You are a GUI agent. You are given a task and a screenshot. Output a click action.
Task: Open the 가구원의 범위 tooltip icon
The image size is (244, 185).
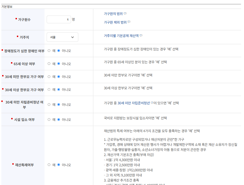[125, 14]
